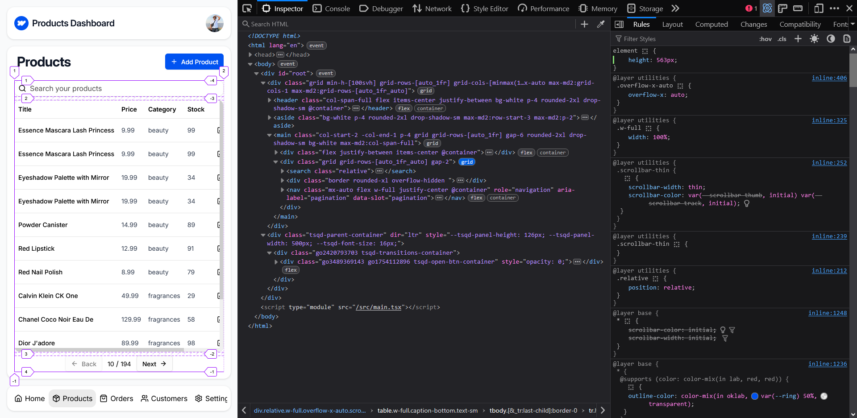This screenshot has height=418, width=857.
Task: Toggle the 3-pane inspector sidebar icon
Action: point(619,25)
